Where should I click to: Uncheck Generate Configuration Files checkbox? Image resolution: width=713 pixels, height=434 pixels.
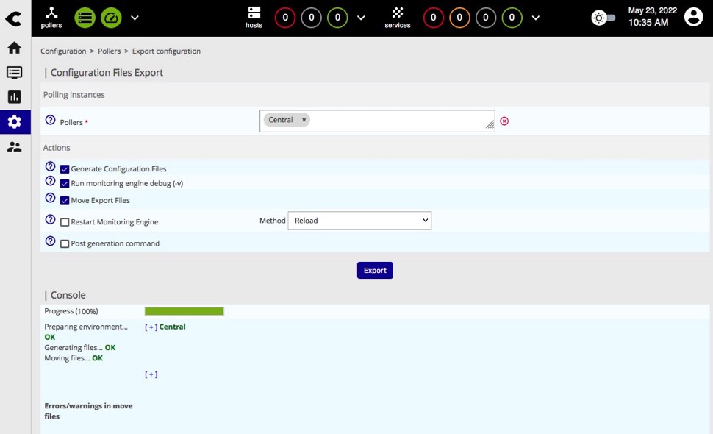click(65, 169)
